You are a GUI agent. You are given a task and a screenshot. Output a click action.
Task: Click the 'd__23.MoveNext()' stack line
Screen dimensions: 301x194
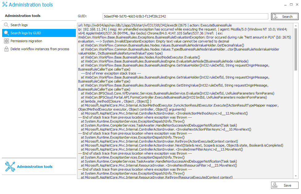[x=159, y=165]
